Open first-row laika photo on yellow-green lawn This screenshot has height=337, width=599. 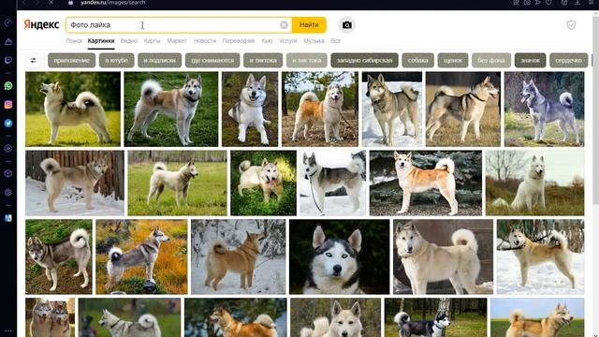pos(73,110)
